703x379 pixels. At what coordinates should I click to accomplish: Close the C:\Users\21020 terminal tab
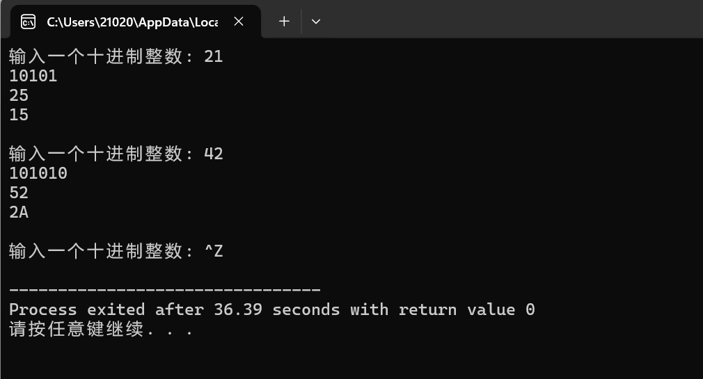click(x=239, y=21)
